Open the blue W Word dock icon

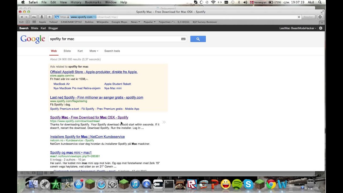point(282,184)
